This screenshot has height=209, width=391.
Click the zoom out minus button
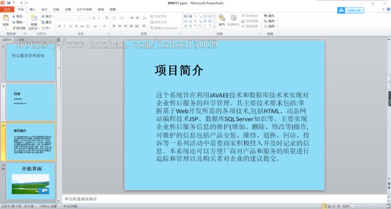point(353,206)
